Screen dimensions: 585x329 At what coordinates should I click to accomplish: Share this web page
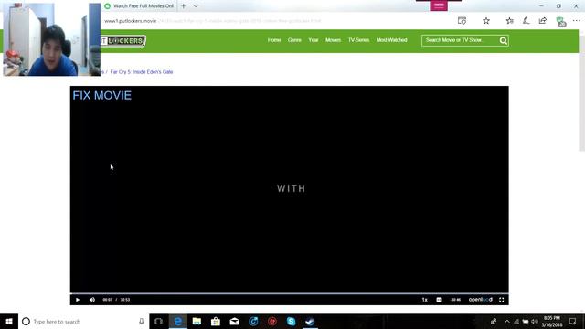click(543, 21)
